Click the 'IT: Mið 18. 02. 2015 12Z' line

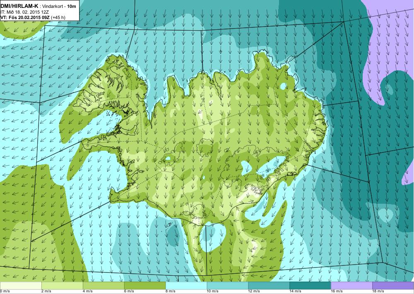point(24,12)
